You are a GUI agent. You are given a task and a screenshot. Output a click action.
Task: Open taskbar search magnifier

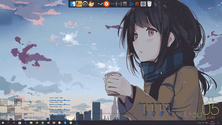point(8,123)
